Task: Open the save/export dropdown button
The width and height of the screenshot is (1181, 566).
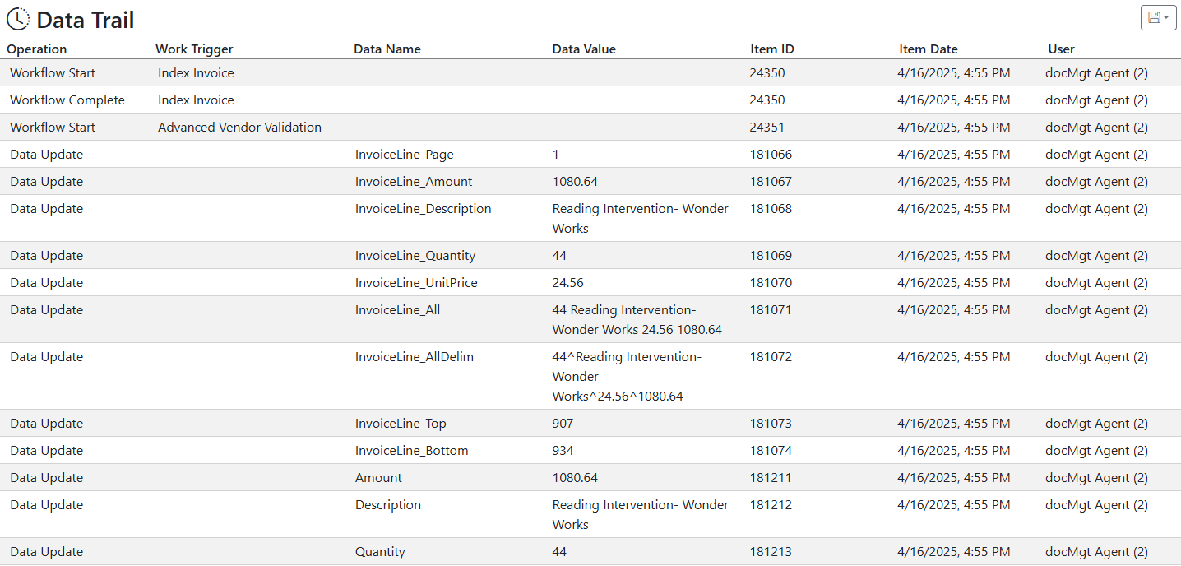Action: click(x=1158, y=17)
